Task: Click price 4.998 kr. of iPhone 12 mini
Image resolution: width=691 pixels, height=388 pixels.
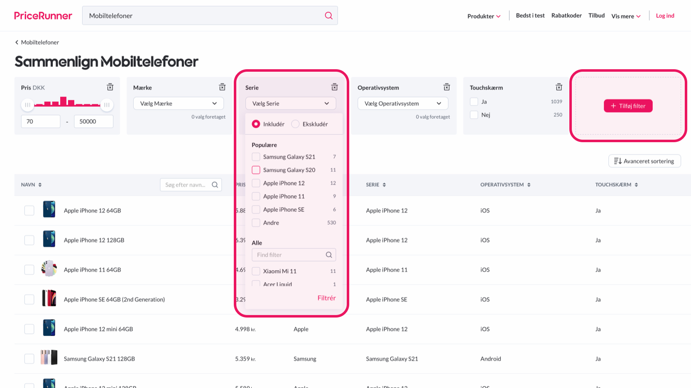Action: 245,329
